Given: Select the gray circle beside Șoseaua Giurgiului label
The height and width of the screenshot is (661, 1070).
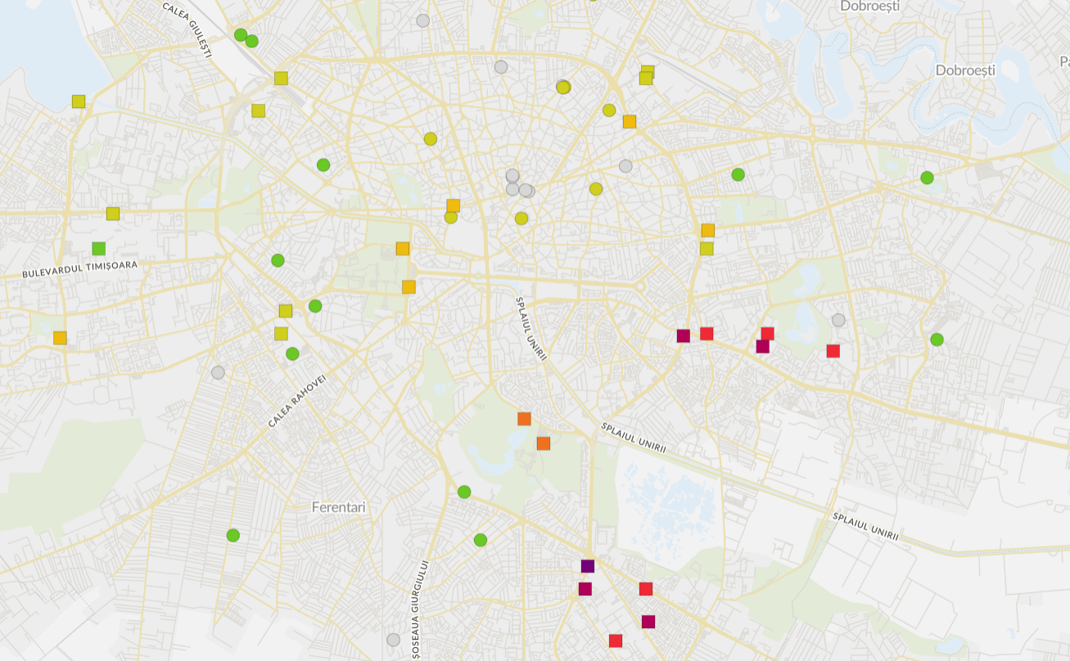Looking at the screenshot, I should 394,640.
